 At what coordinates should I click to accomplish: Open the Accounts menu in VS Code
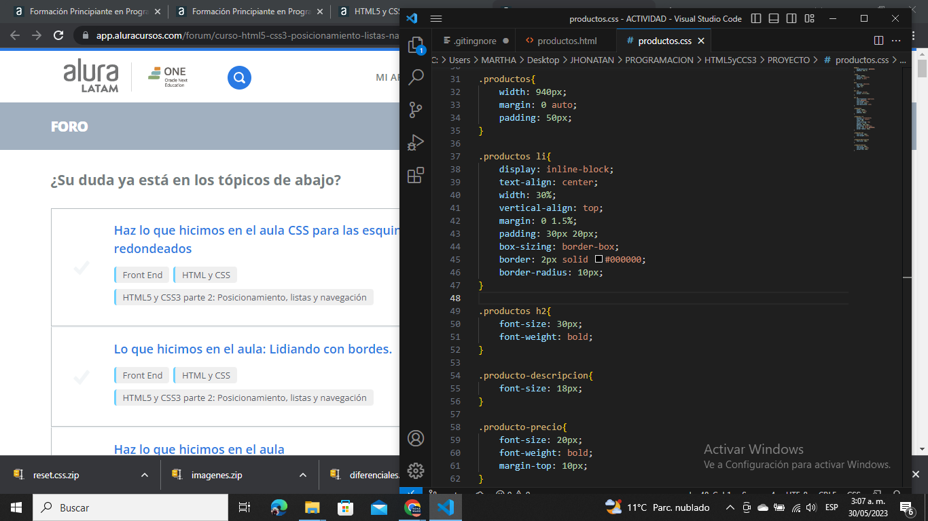point(415,438)
